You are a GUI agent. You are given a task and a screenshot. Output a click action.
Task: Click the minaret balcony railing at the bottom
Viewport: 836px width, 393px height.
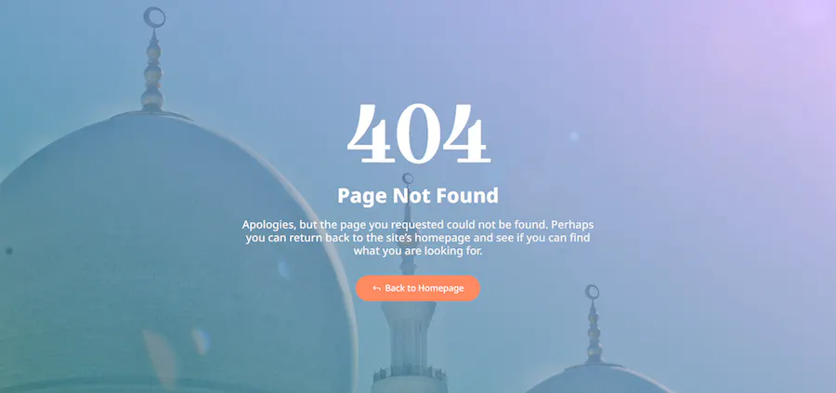(x=409, y=373)
